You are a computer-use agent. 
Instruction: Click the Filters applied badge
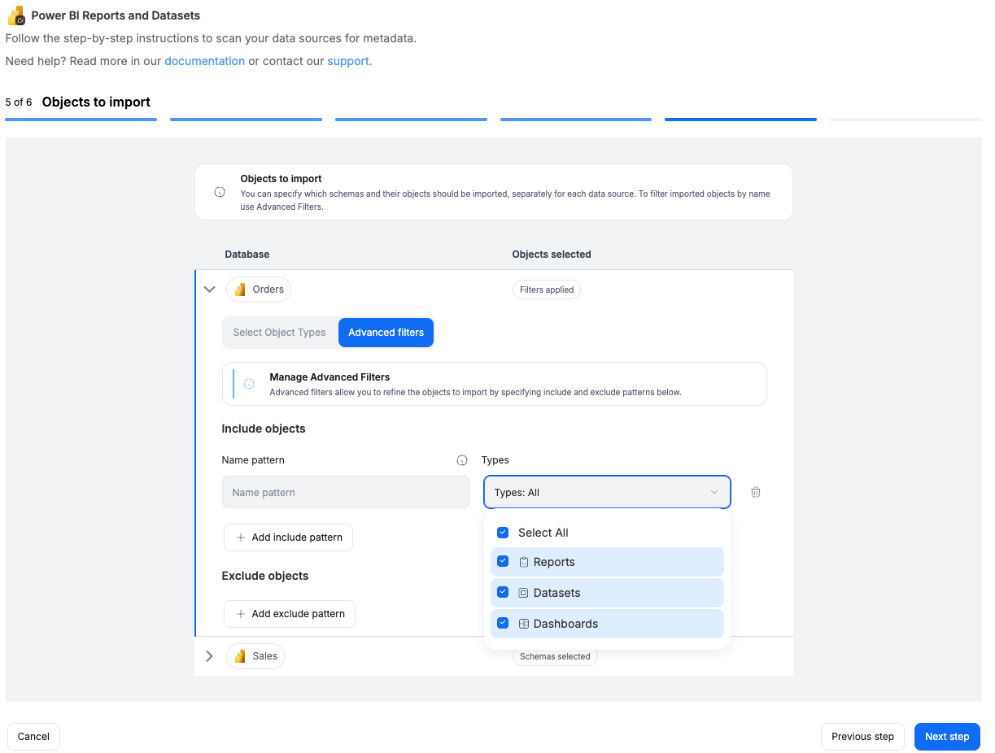click(x=547, y=289)
